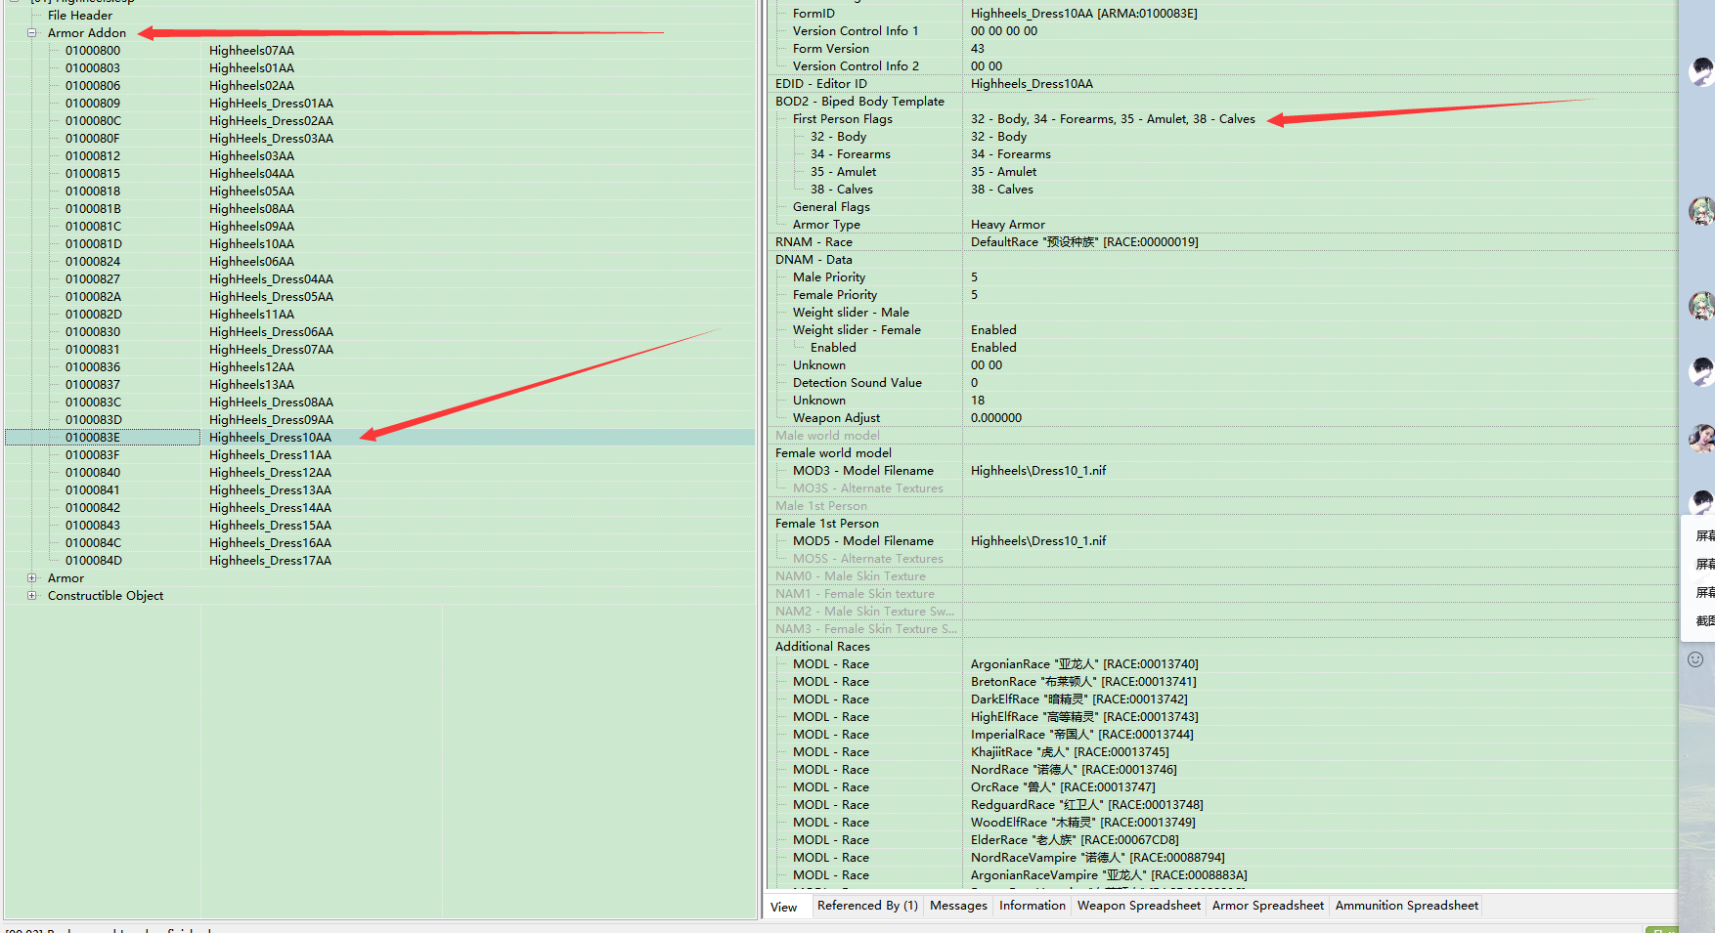
Task: Click the First Person Flags value cell
Action: pos(1113,118)
